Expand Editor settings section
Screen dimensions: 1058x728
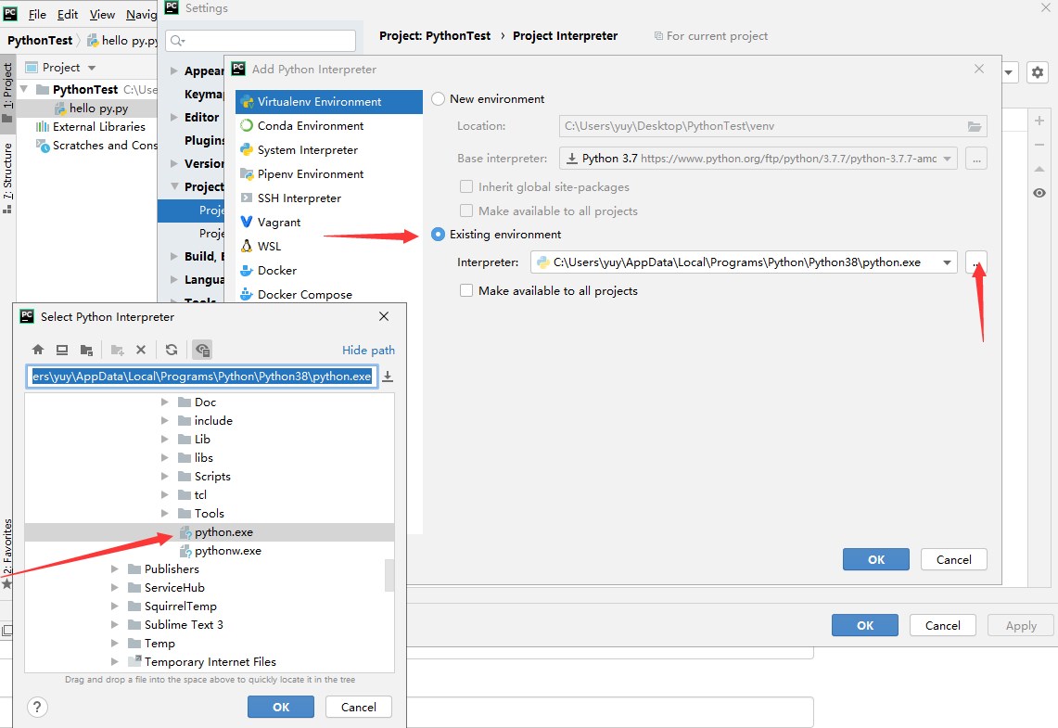[x=174, y=118]
